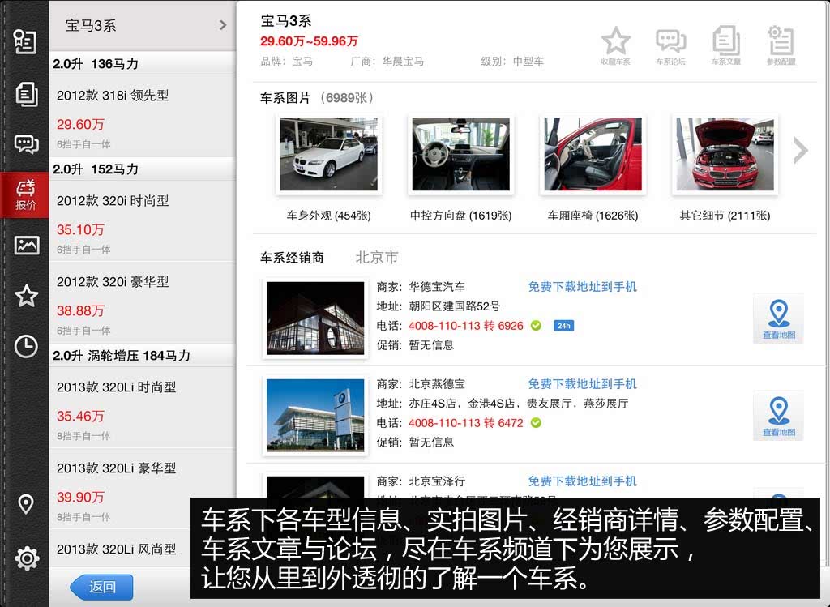This screenshot has width=830, height=607.
Task: Open the 车系文章 articles icon
Action: tap(725, 46)
